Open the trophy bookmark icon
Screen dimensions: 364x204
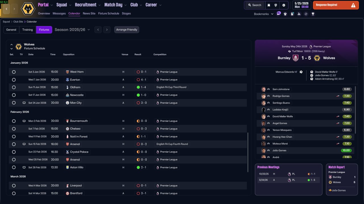[313, 14]
